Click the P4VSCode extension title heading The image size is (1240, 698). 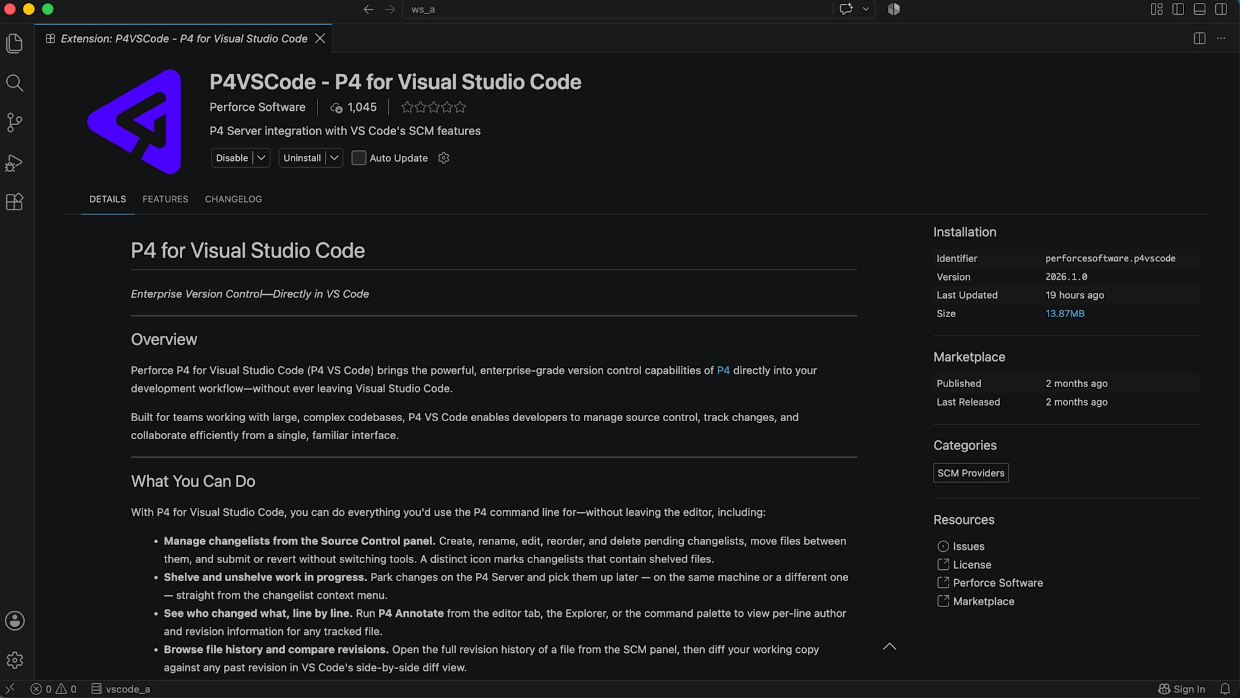point(396,82)
